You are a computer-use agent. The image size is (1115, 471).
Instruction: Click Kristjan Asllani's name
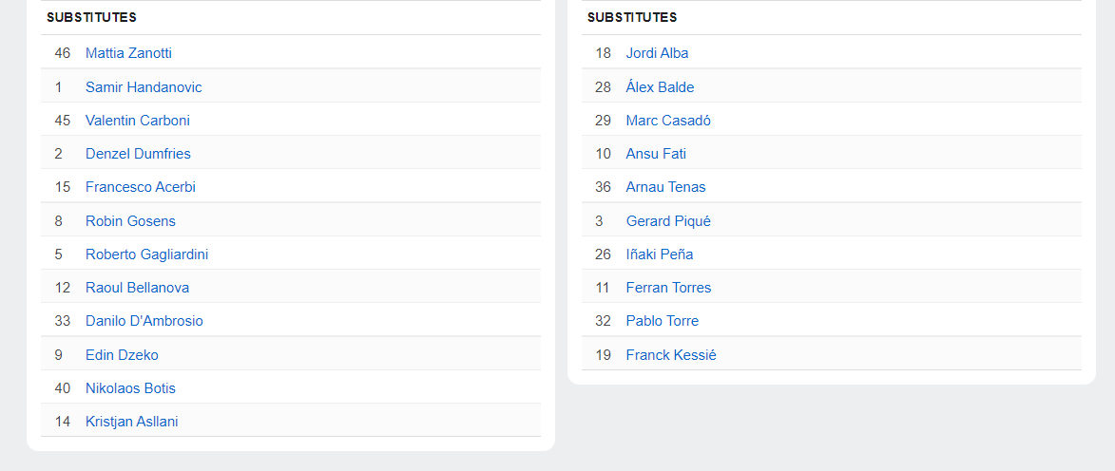tap(131, 422)
